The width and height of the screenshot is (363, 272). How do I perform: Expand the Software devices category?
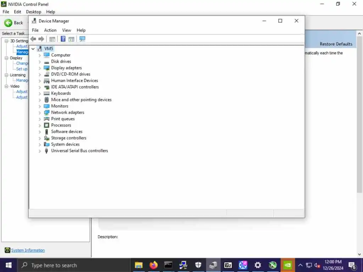tap(40, 132)
